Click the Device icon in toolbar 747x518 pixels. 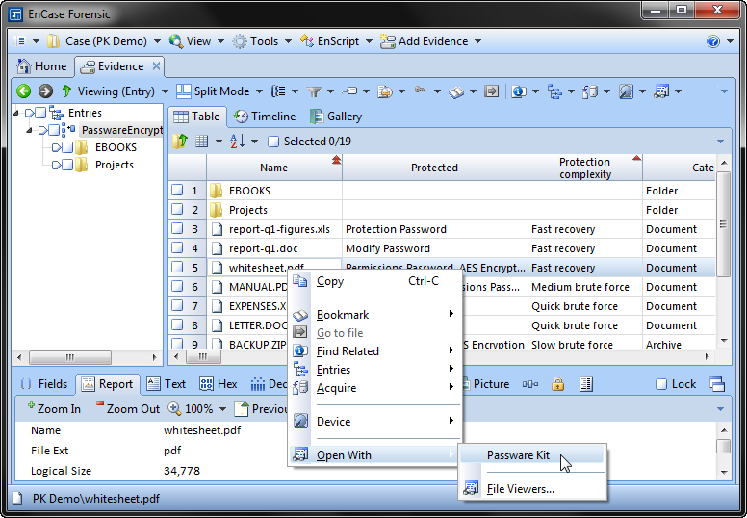626,91
